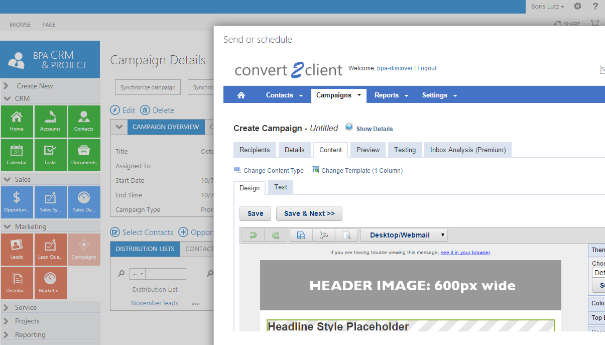Open the Reports menu
Screen dimensions: 605x345
pos(391,95)
